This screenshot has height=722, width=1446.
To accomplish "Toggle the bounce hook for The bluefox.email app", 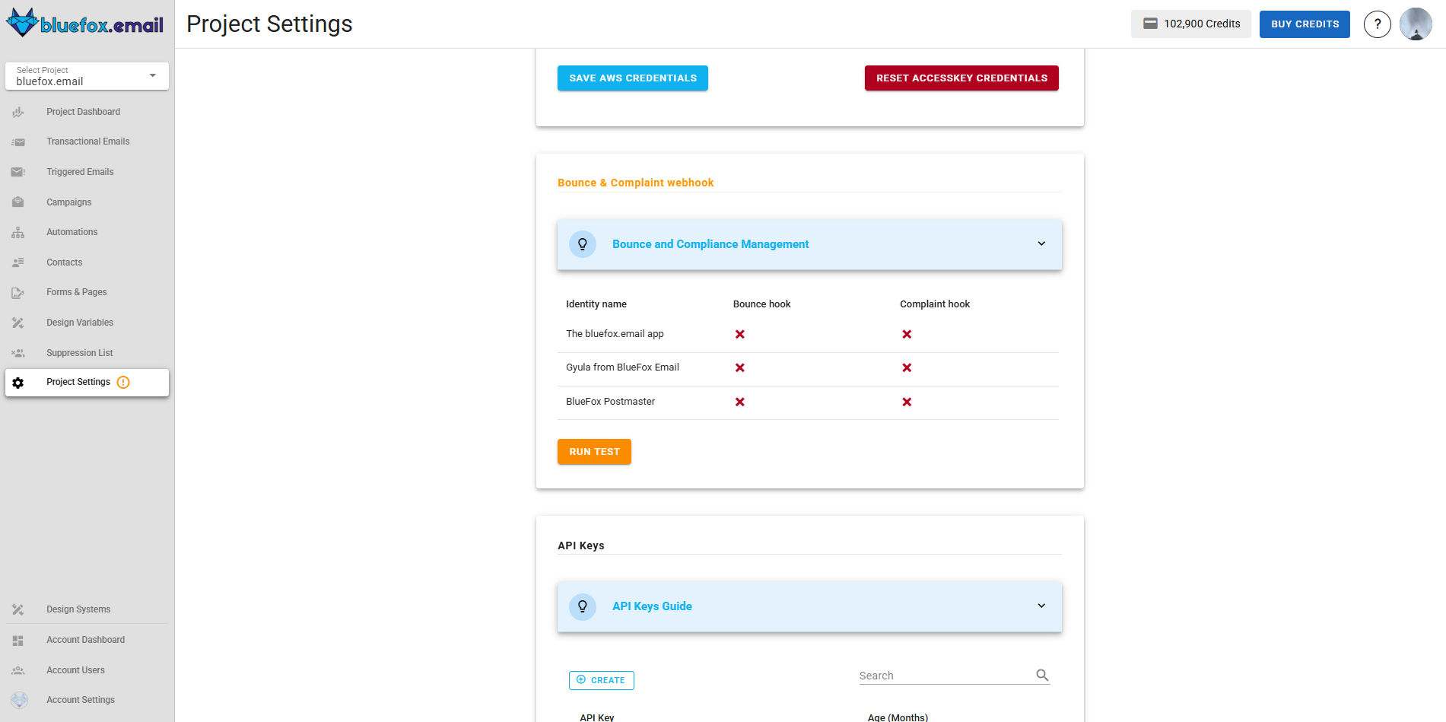I will click(739, 333).
